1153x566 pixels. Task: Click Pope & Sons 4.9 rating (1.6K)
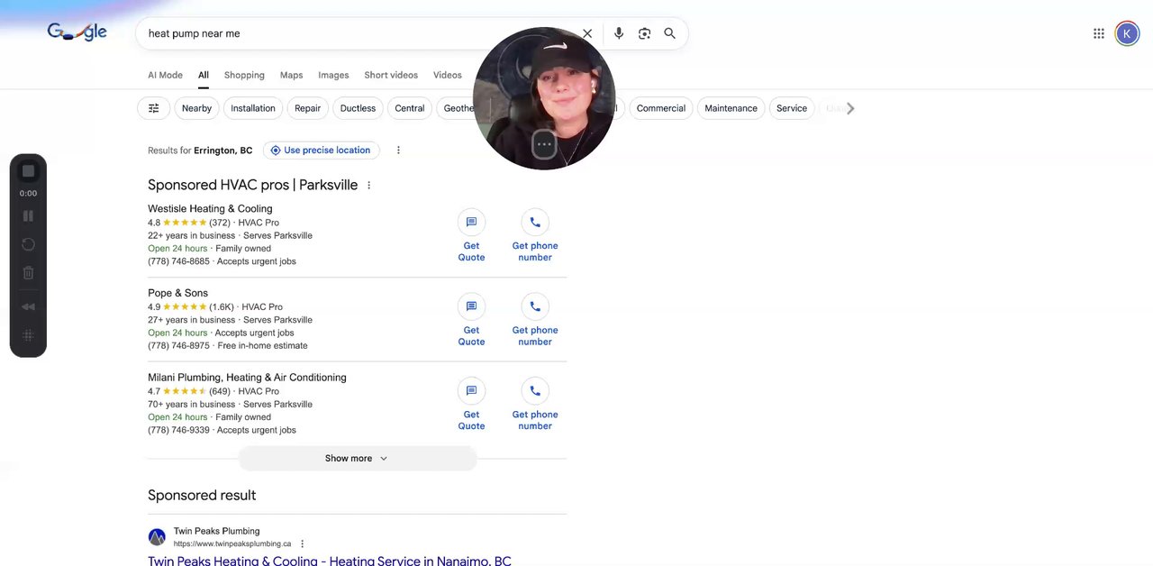tap(191, 307)
